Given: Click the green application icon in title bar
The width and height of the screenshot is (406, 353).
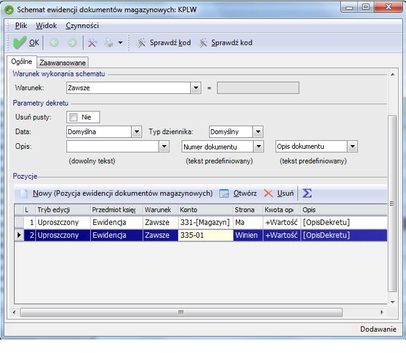Looking at the screenshot, I should coord(9,10).
